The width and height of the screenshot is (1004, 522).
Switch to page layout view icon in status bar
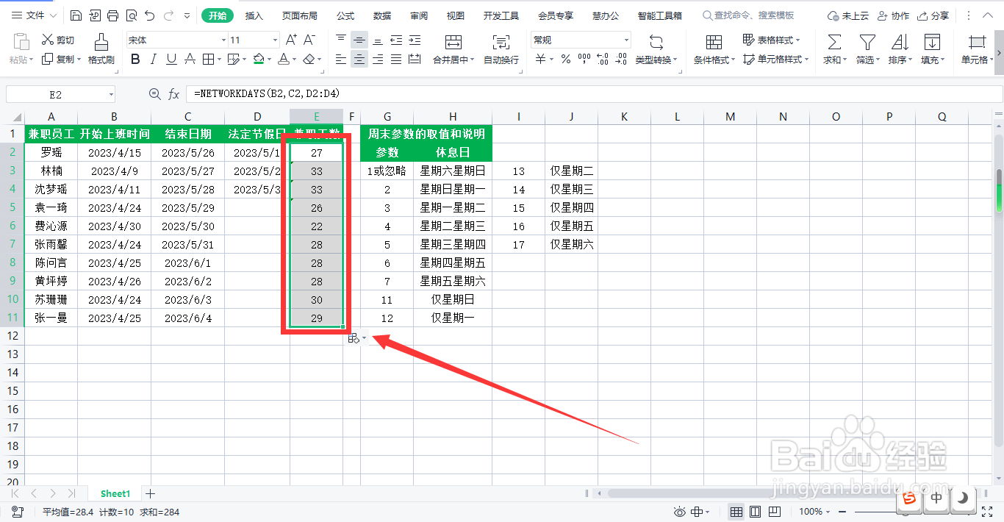755,512
